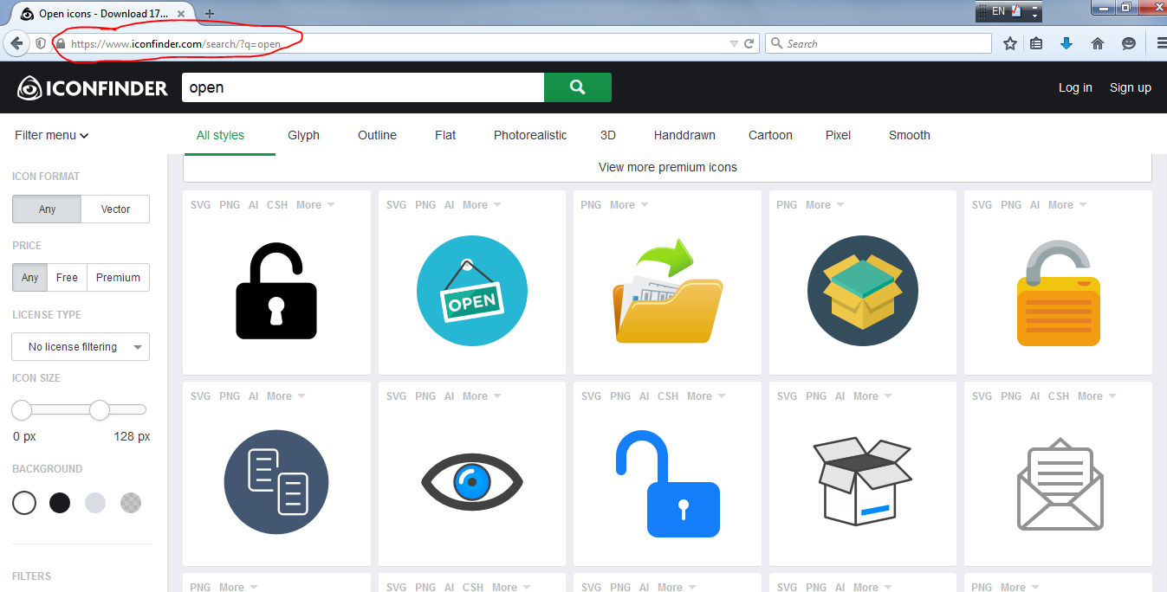
Task: Click the padlock site security icon
Action: pos(60,43)
